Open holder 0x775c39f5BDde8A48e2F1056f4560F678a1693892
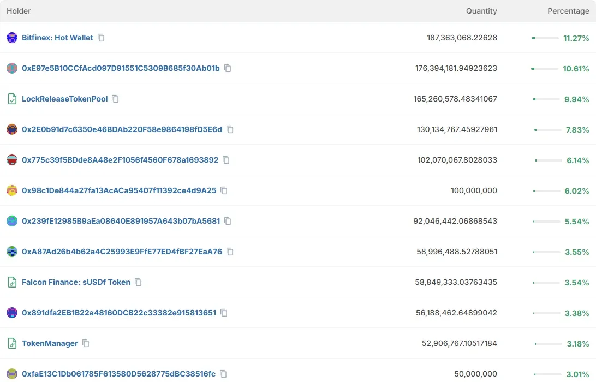This screenshot has width=596, height=382. [120, 160]
